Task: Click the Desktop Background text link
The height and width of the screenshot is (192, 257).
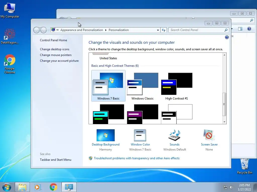Action: 106,144
